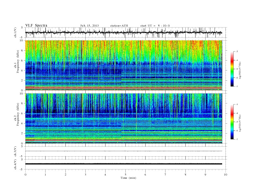Click the ch.1 spectrogram 4 kHz tick label

[22, 70]
